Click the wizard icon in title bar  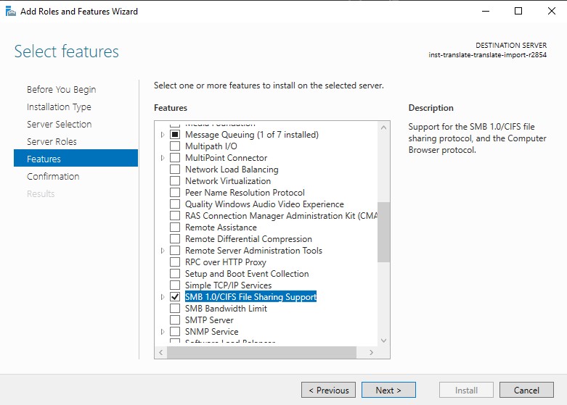pyautogui.click(x=9, y=11)
